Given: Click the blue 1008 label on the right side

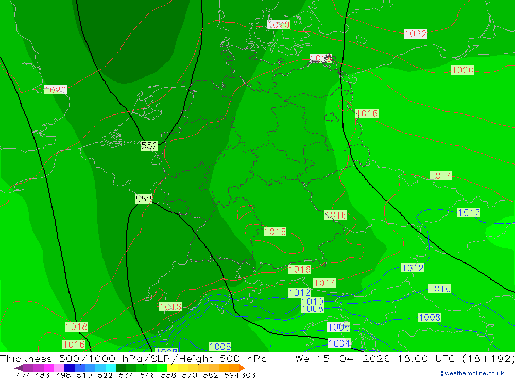Looking at the screenshot, I should click(x=430, y=317).
